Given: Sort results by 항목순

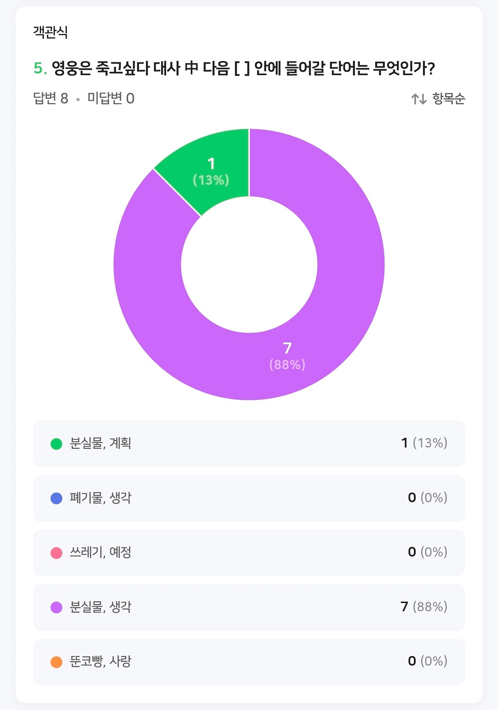Looking at the screenshot, I should [449, 99].
